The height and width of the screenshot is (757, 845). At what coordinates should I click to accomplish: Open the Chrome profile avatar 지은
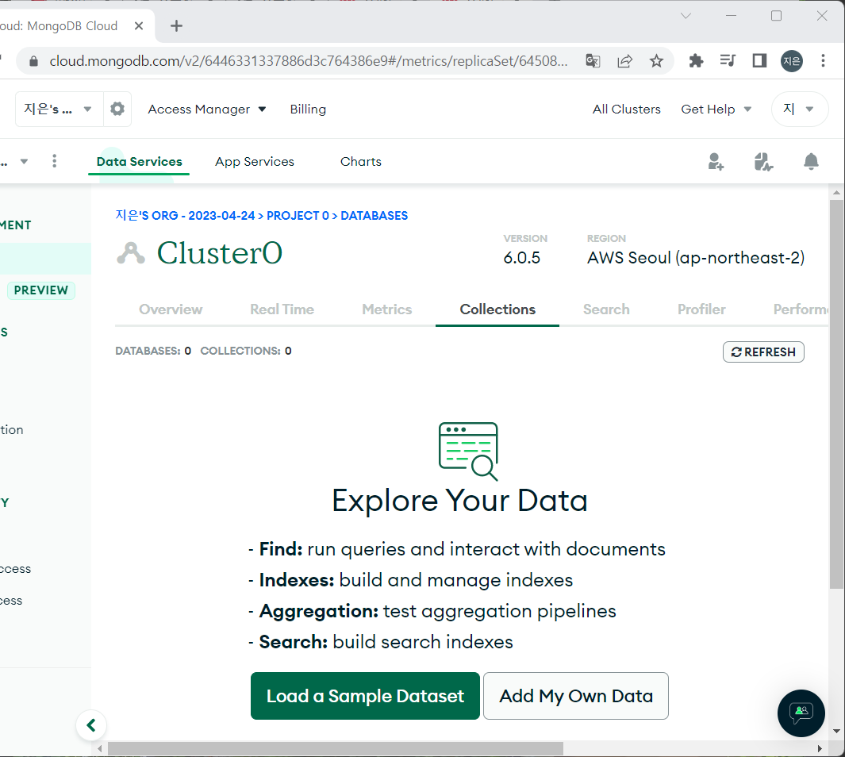click(x=791, y=61)
